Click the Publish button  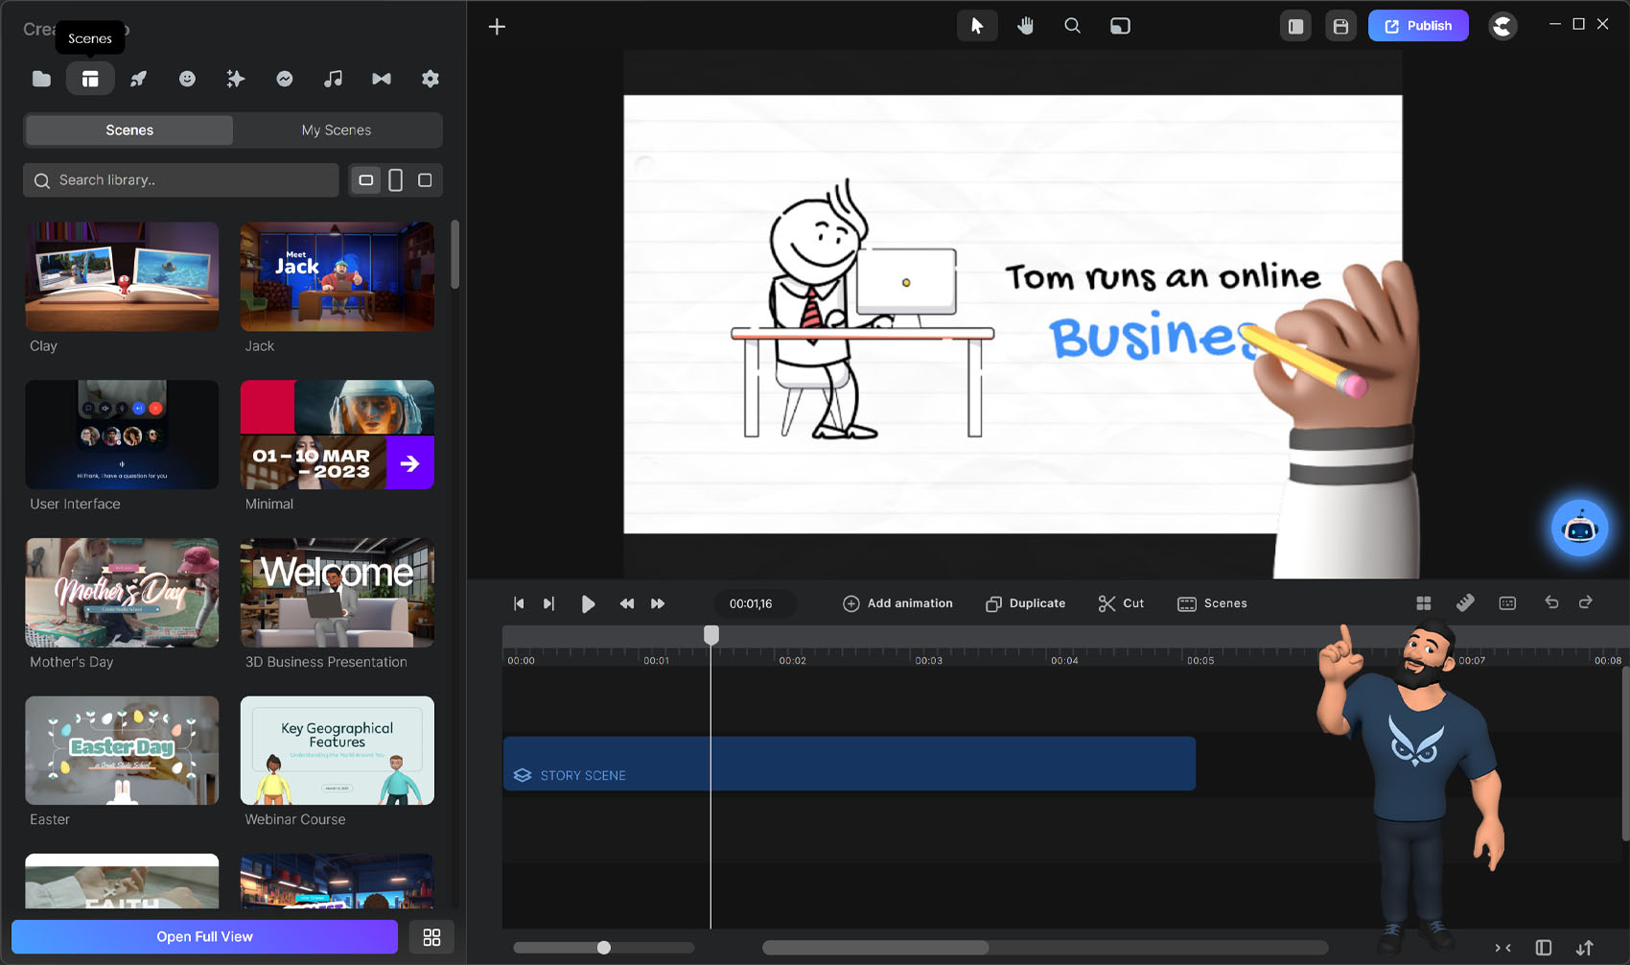pyautogui.click(x=1417, y=26)
